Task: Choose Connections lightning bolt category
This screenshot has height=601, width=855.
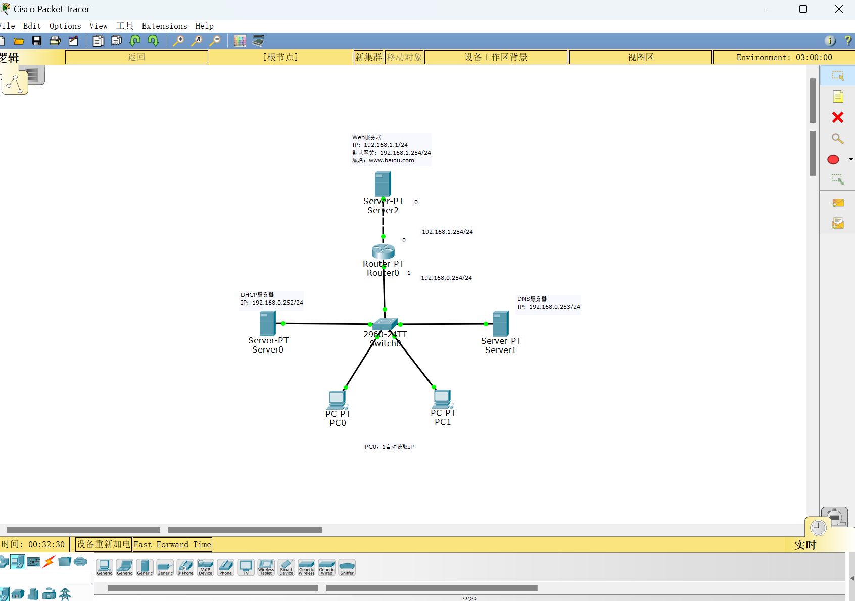Action: click(49, 561)
